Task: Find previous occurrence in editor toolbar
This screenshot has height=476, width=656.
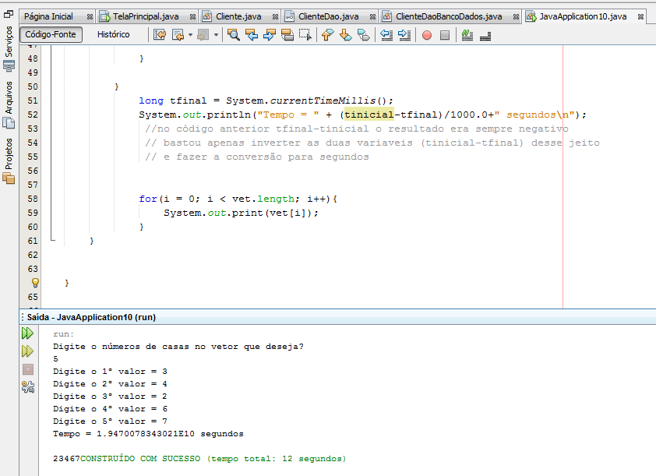Action: [252, 35]
